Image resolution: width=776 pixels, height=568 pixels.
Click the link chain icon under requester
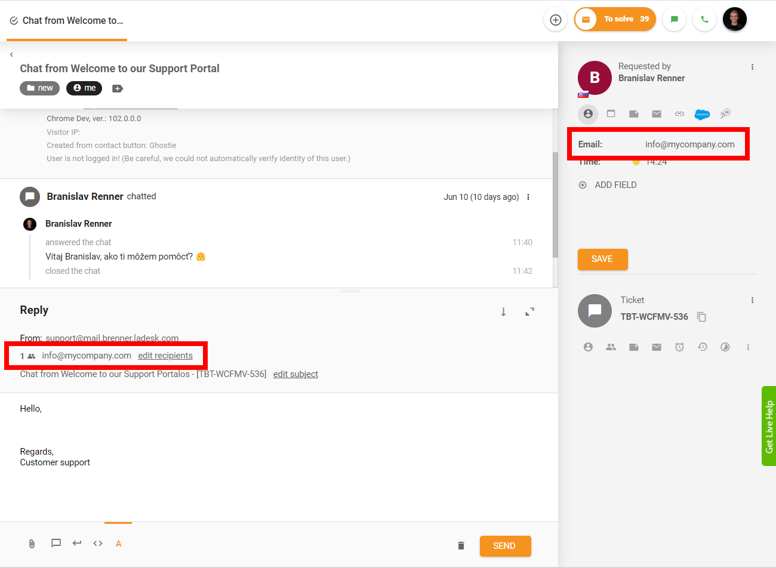pyautogui.click(x=679, y=114)
